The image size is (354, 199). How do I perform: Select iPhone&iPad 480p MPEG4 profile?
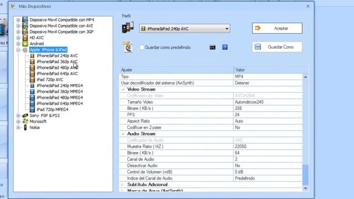click(x=60, y=97)
